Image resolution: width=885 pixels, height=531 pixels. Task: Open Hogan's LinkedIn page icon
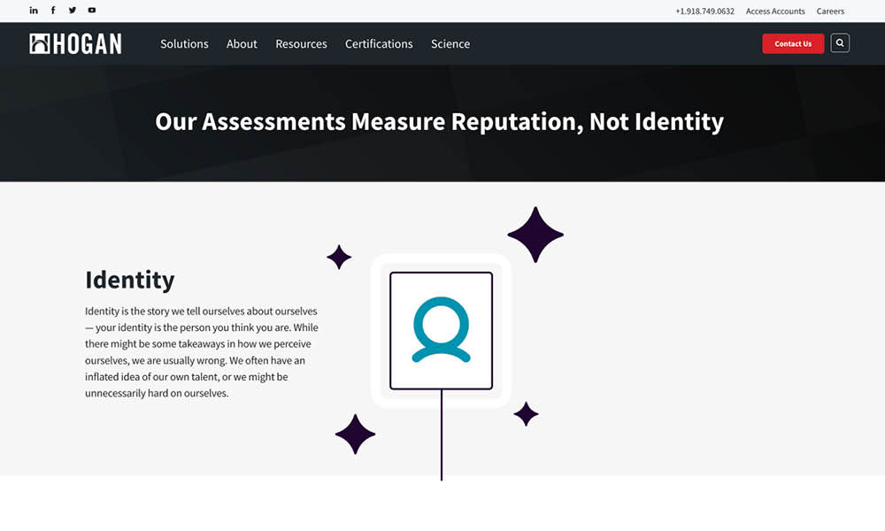(x=34, y=10)
